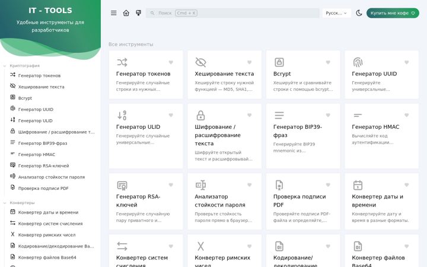Favorite the Генератор токенов card with heart
The width and height of the screenshot is (427, 267).
(171, 62)
